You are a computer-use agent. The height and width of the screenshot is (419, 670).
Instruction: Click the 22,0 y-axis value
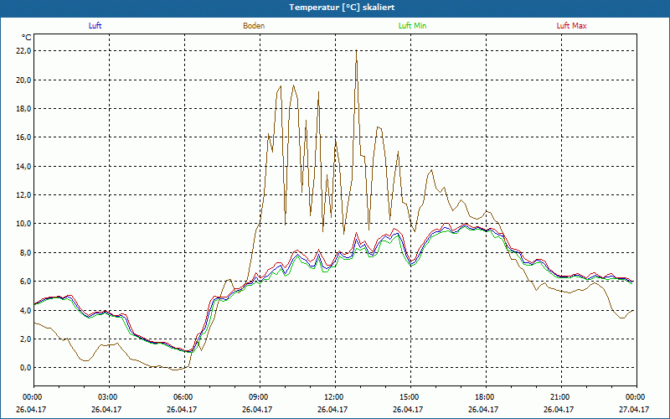click(24, 51)
